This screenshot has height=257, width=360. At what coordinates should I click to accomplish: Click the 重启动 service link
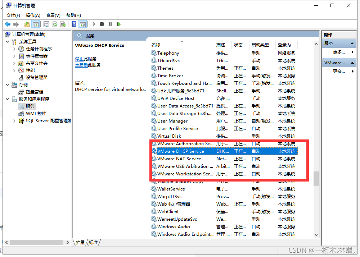[81, 65]
